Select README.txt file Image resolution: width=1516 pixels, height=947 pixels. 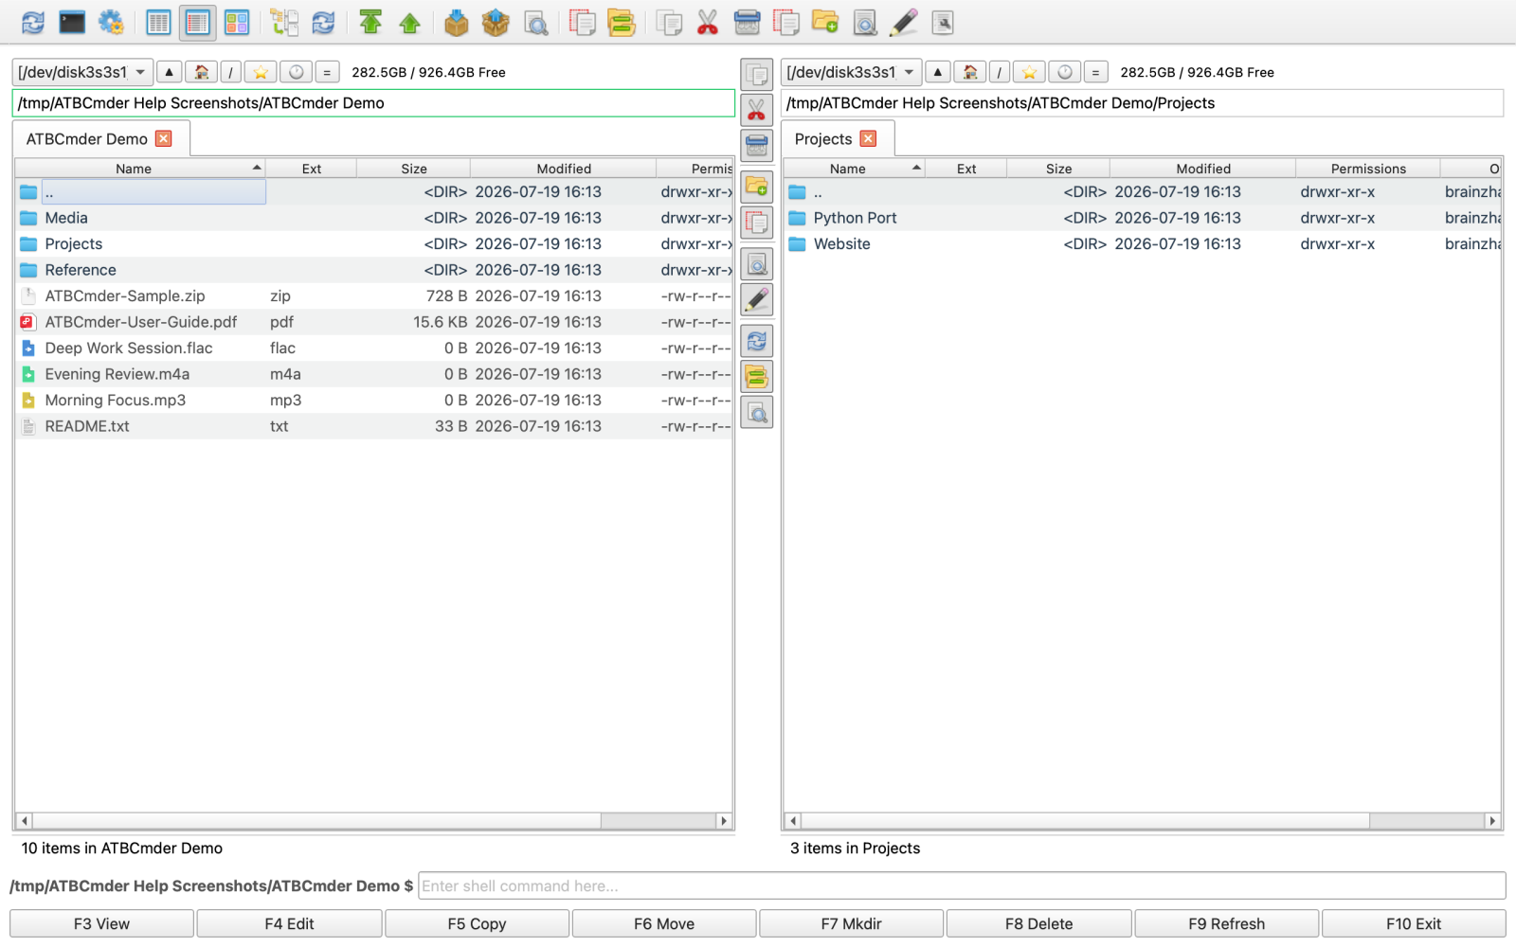[x=373, y=426]
